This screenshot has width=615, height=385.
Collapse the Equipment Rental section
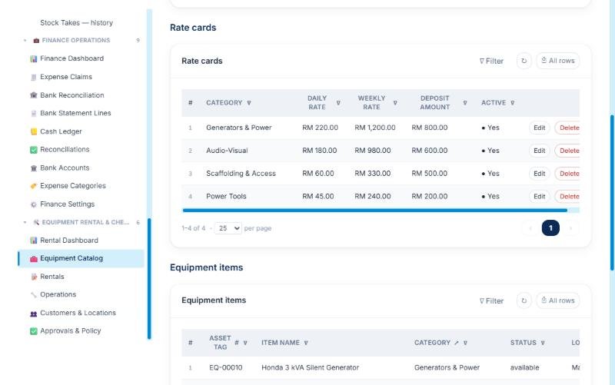point(25,222)
